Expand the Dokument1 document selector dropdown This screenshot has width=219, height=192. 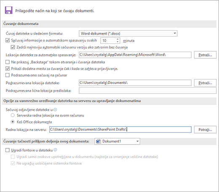(x=117, y=141)
